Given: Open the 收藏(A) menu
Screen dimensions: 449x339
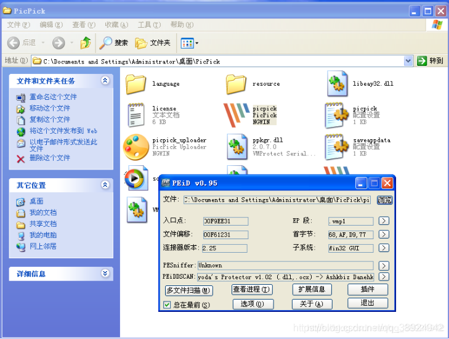Looking at the screenshot, I should pyautogui.click(x=116, y=25).
